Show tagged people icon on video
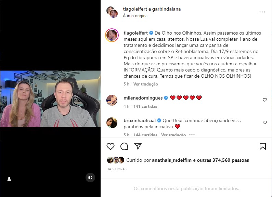Image resolution: width=272 pixels, height=197 pixels. coord(9,179)
